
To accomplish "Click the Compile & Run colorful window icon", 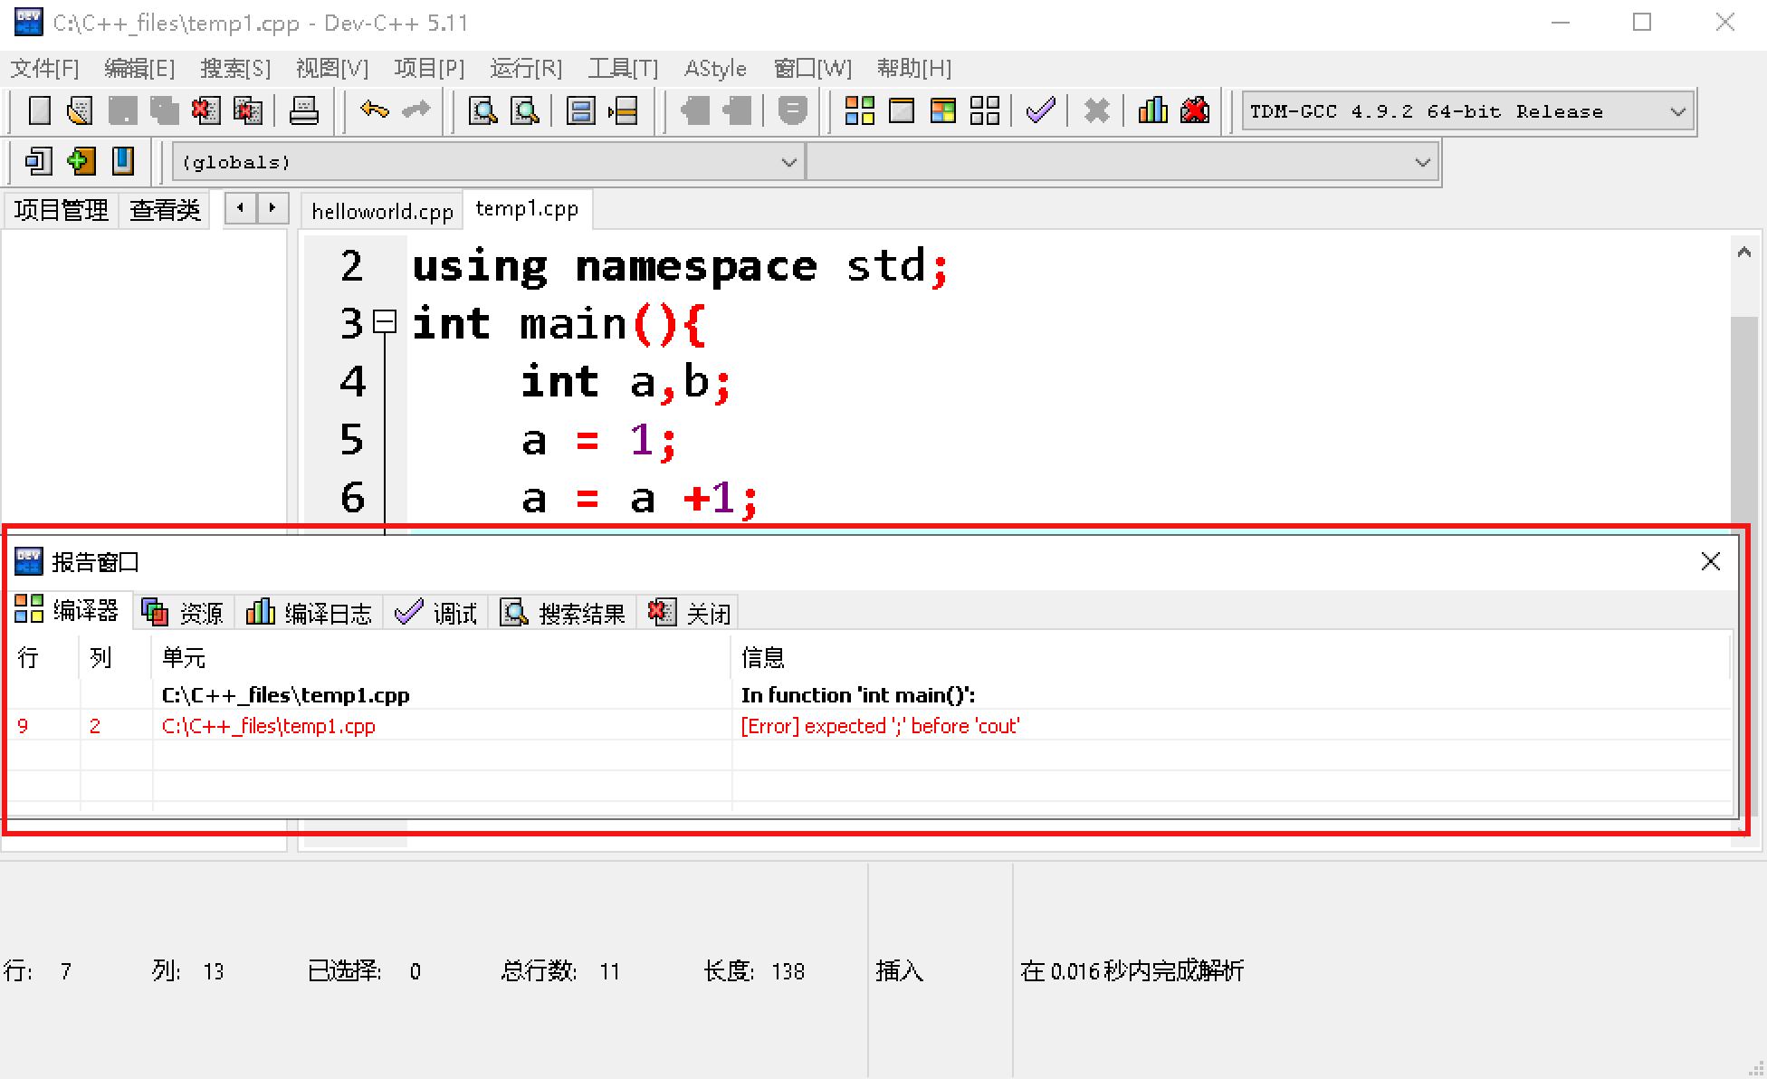I will click(x=943, y=111).
